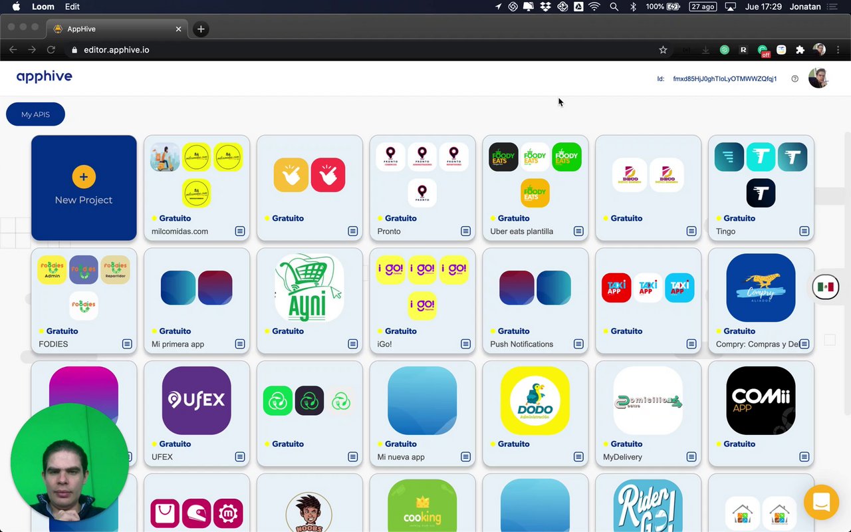Open details icon on Tingo card
Viewport: 851px width, 532px height.
click(x=804, y=231)
